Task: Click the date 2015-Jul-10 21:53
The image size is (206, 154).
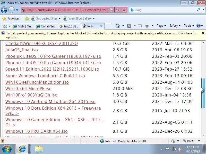Action: pos(171,111)
